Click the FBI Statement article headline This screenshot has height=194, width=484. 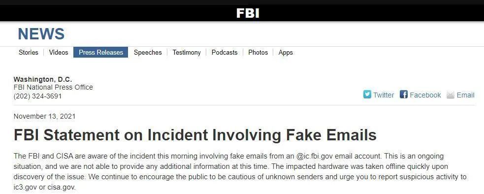click(195, 135)
